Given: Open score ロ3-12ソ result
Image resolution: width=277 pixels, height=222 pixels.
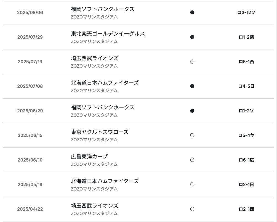Looking at the screenshot, I should [246, 12].
